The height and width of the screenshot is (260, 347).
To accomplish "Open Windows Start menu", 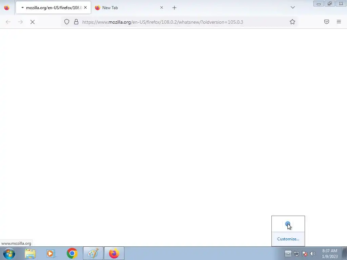I will pyautogui.click(x=9, y=253).
